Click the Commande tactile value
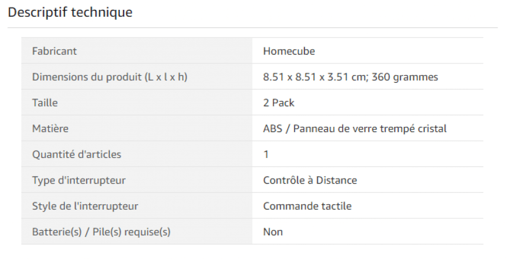Screen dimensions: 507x262 click(307, 206)
